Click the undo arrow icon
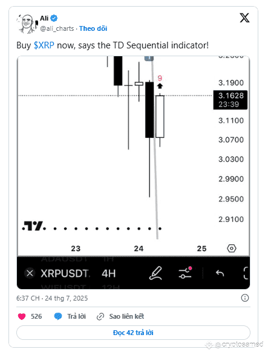The height and width of the screenshot is (355, 268). pyautogui.click(x=220, y=273)
